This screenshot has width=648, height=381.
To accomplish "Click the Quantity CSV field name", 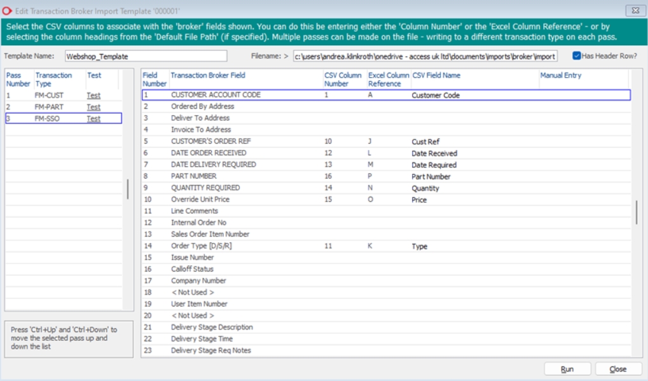I will [425, 188].
